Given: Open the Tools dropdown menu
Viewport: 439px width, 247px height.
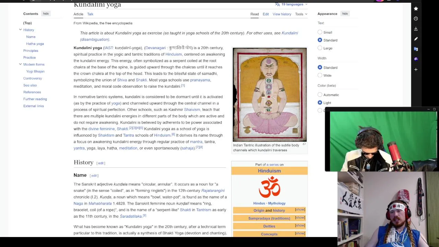Looking at the screenshot, I should click(301, 14).
